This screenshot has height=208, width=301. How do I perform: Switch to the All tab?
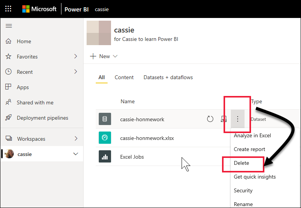[101, 77]
